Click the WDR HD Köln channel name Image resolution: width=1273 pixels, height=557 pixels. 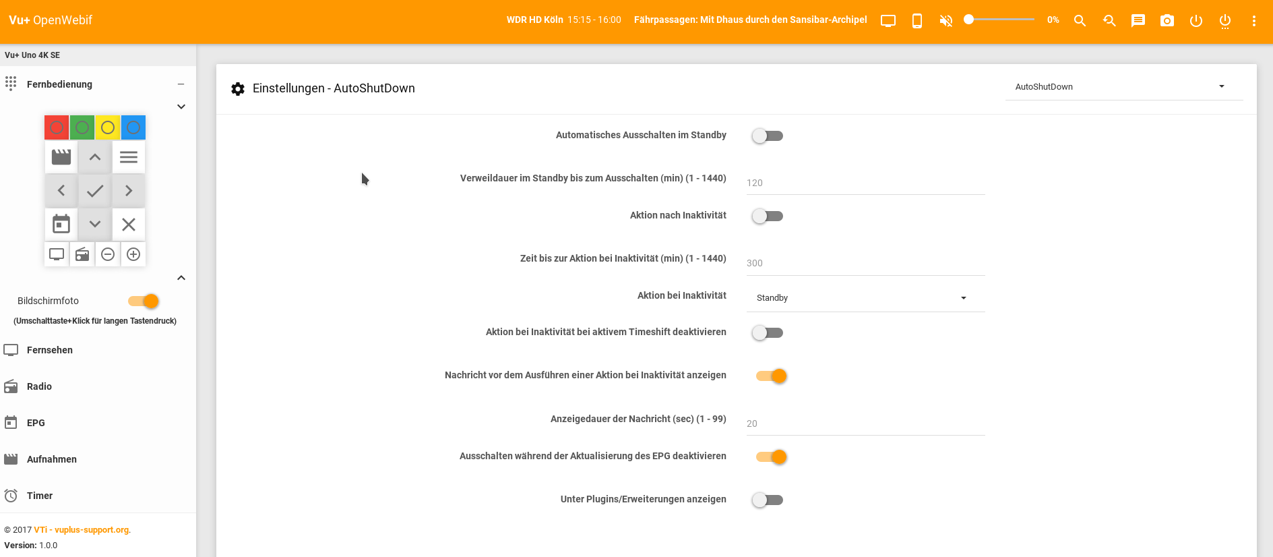[x=534, y=20]
